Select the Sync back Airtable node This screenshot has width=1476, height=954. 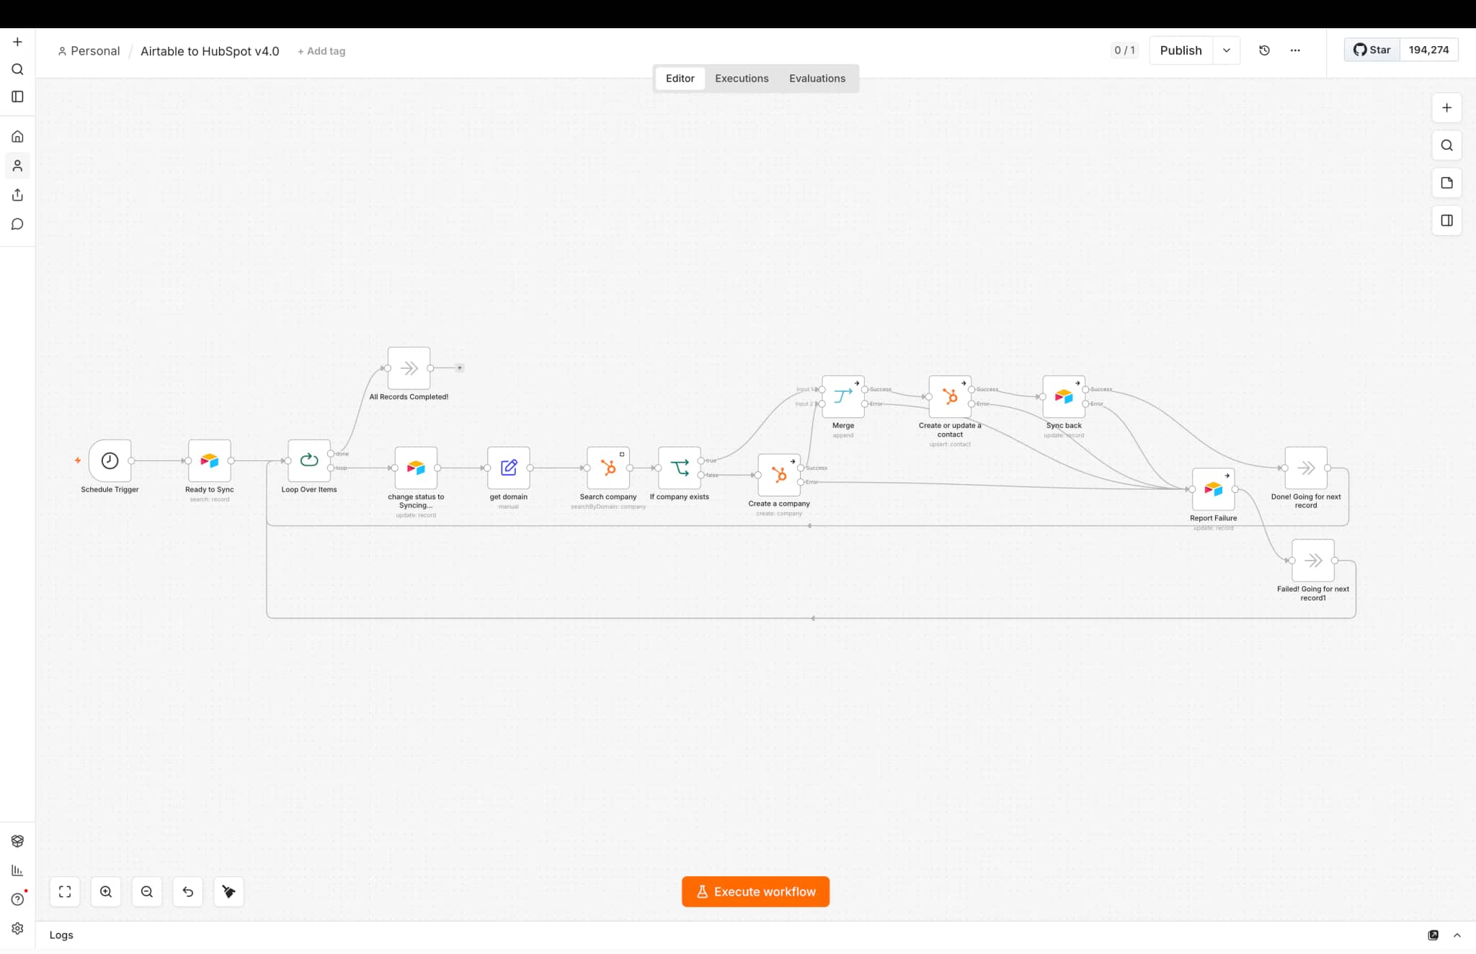[x=1064, y=396]
